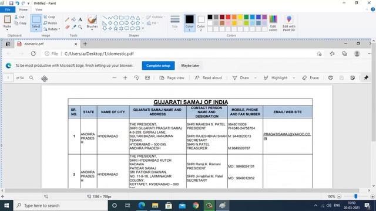The width and height of the screenshot is (376, 211).
Task: Click Read aloud button
Action: pos(208,78)
